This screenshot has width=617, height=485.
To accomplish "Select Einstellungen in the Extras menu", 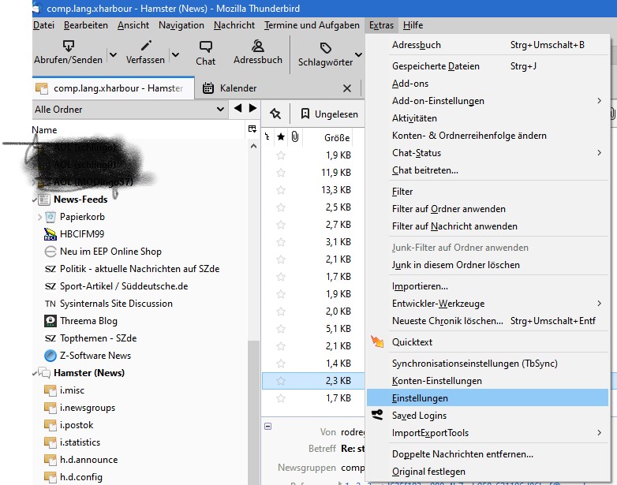I will [420, 398].
